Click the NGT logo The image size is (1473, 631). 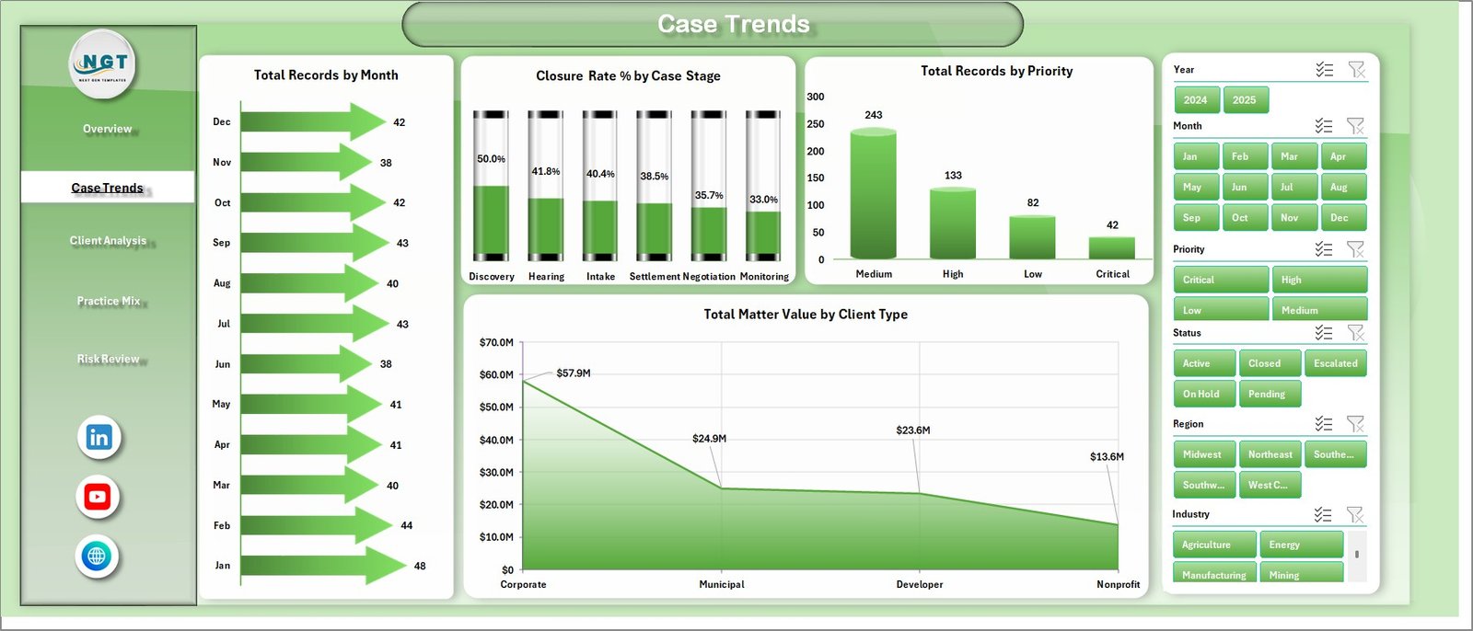[103, 63]
